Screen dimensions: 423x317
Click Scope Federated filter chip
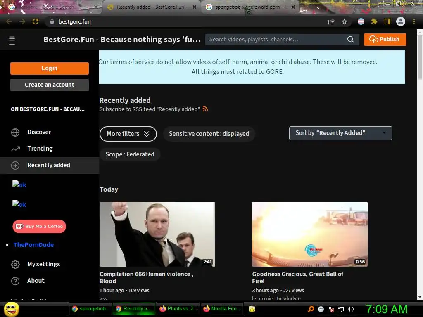click(130, 154)
